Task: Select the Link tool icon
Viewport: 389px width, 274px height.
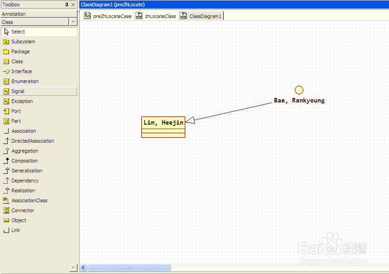Action: tap(6, 231)
